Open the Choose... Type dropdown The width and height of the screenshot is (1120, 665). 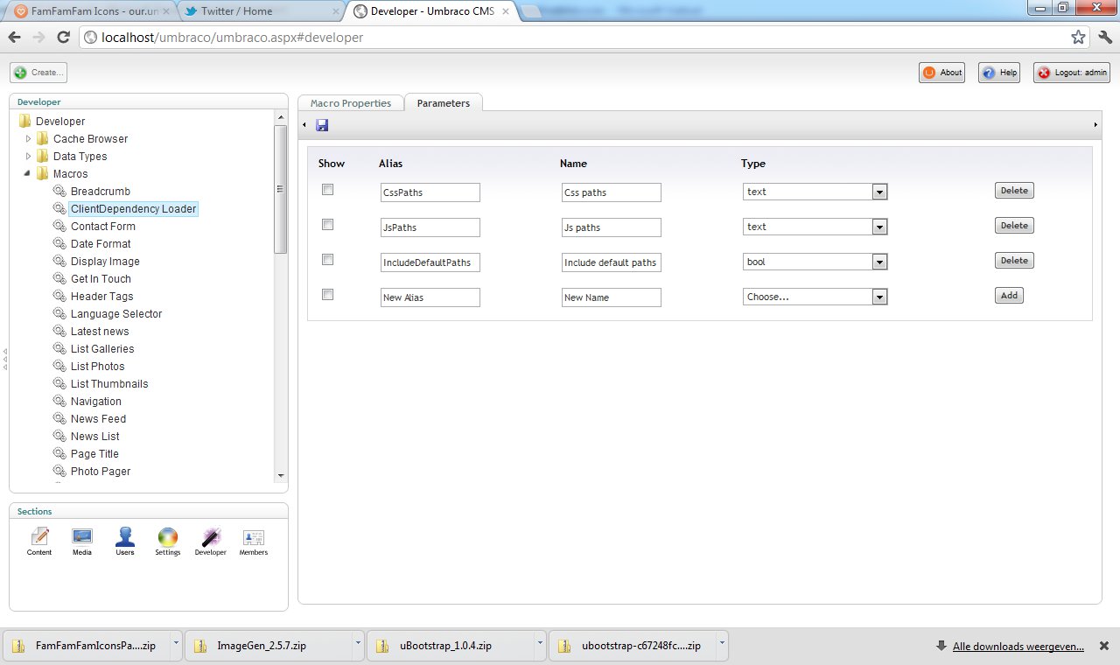[x=815, y=297]
